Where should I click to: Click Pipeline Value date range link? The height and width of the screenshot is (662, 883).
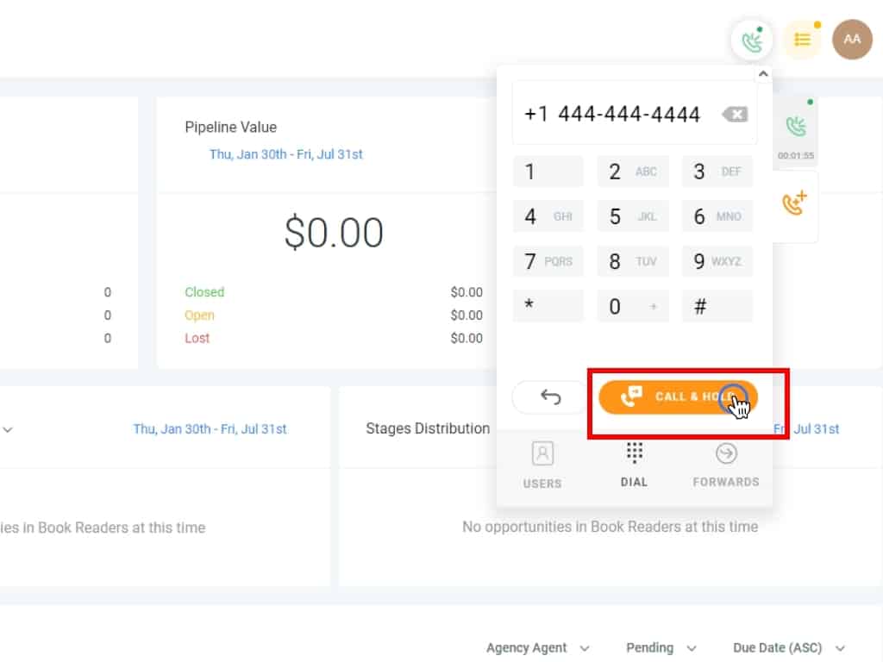285,154
